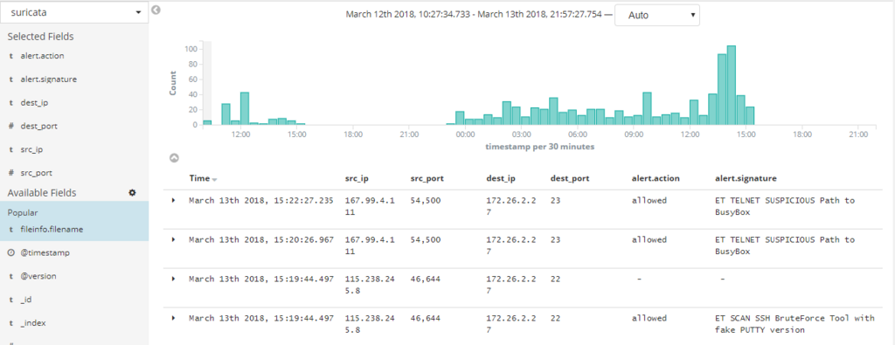Sort by the Time column header
Image resolution: width=895 pixels, height=345 pixels.
point(199,178)
